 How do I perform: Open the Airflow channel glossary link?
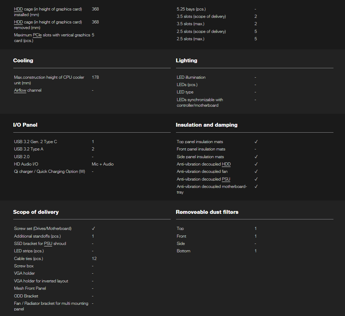(20, 90)
